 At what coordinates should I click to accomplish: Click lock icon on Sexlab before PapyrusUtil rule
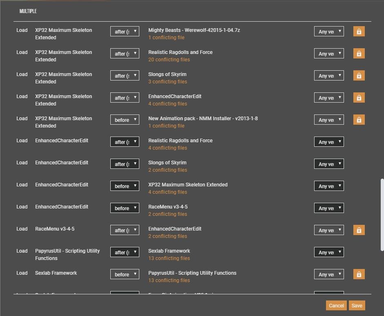click(359, 274)
